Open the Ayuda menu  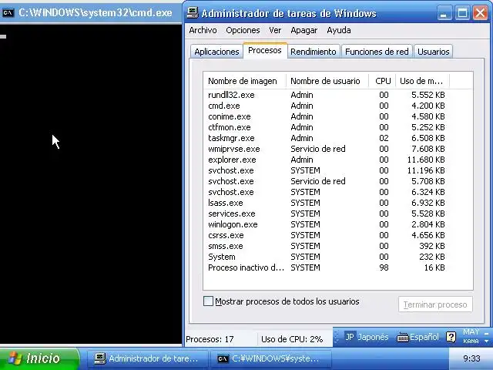(x=339, y=30)
